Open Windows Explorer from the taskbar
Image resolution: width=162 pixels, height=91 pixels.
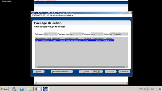tap(30, 89)
